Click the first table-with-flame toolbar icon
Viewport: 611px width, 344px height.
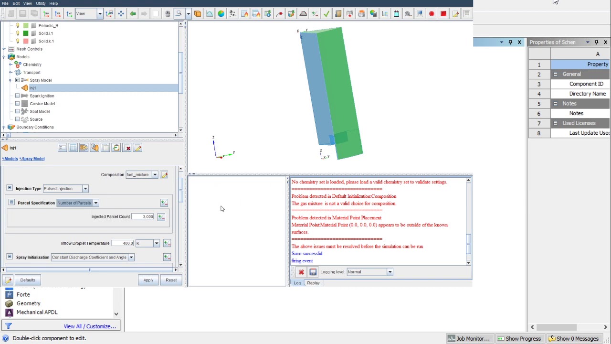point(244,14)
